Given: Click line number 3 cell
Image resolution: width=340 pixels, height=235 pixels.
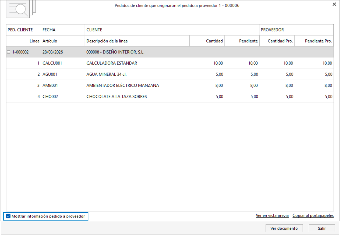Looking at the screenshot, I should point(38,85).
